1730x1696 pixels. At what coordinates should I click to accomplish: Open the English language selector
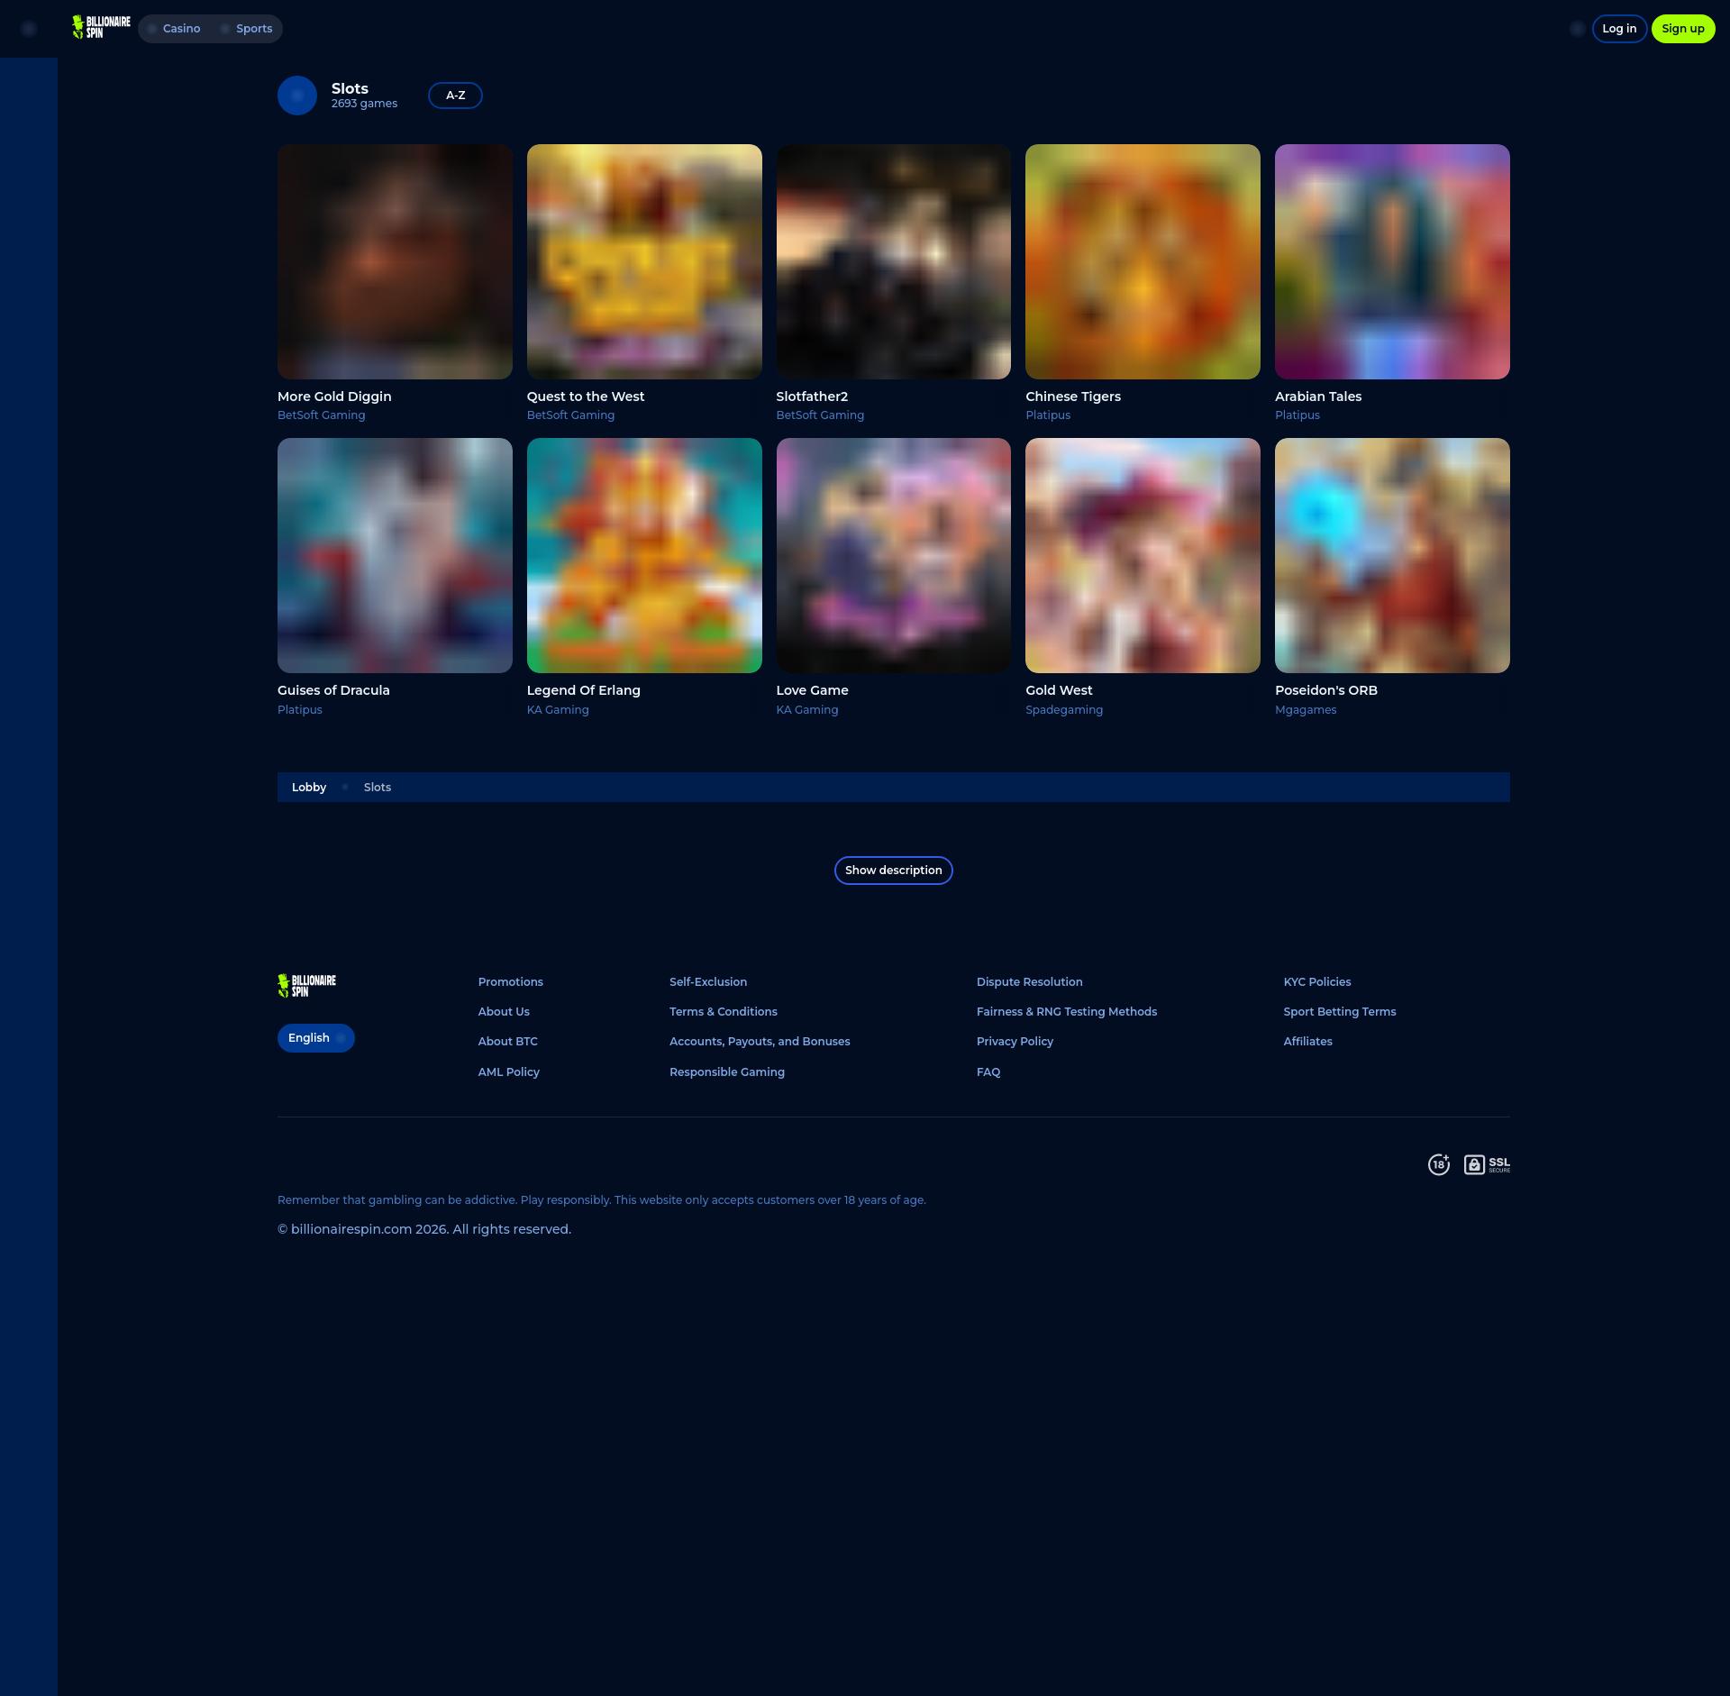click(x=315, y=1038)
